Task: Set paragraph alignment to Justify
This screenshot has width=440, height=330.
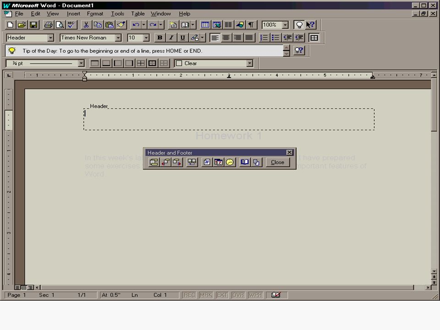Action: [249, 38]
